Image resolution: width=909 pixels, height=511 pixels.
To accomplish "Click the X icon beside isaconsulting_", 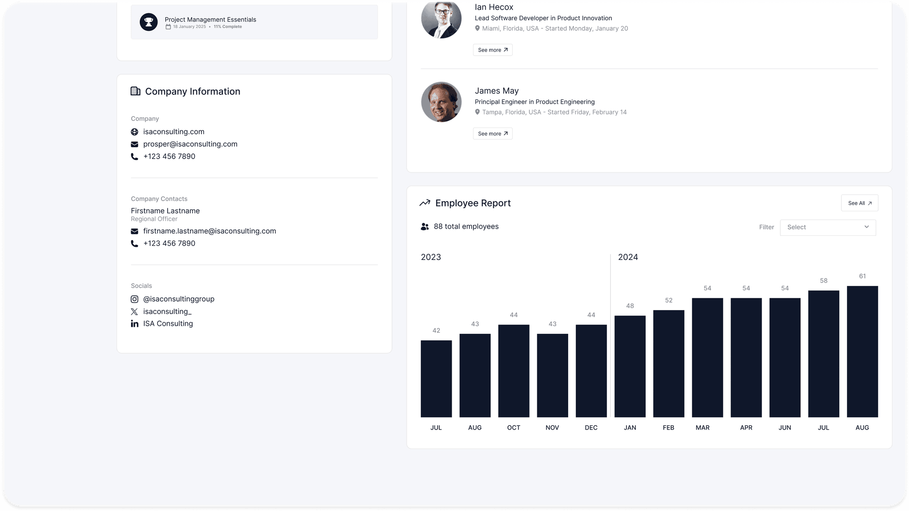I will pyautogui.click(x=134, y=311).
